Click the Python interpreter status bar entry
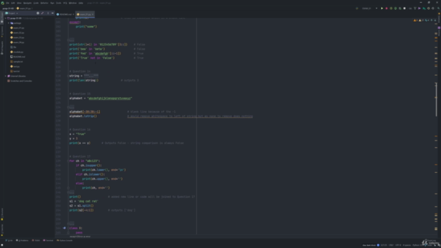441x248 pixels. point(417,245)
